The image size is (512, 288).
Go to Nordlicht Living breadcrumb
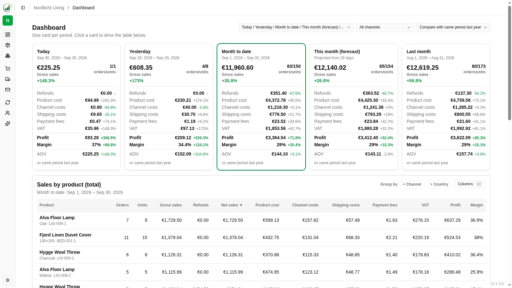point(49,8)
